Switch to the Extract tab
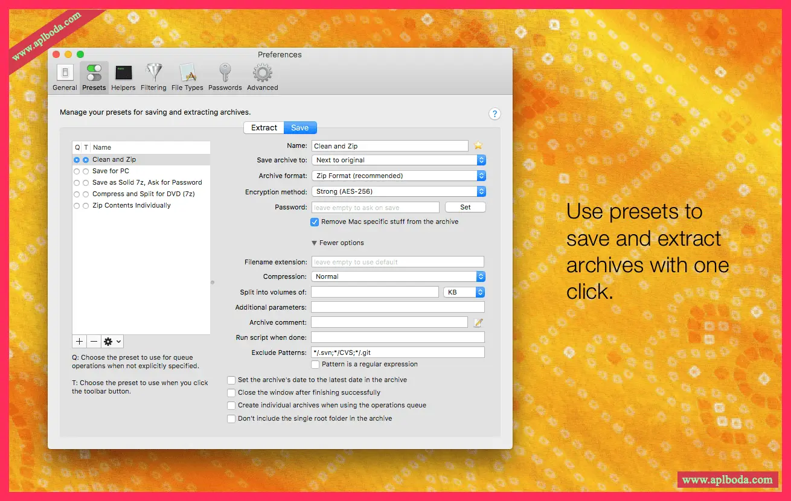791x501 pixels. coord(264,128)
